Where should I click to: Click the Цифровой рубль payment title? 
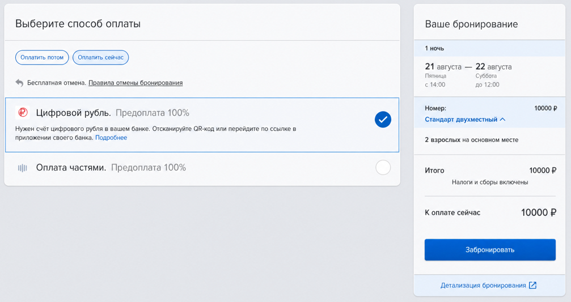point(74,113)
